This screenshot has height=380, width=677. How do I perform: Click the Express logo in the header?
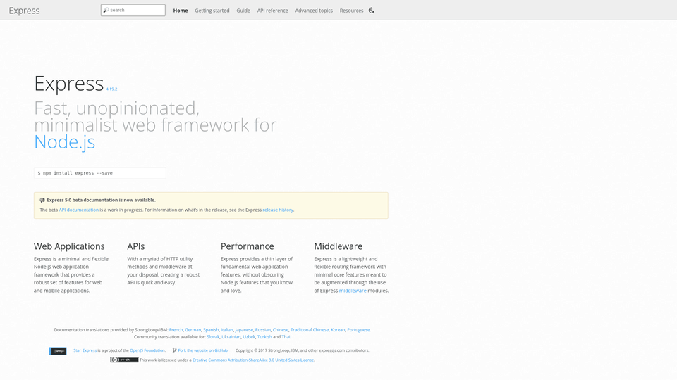point(24,11)
